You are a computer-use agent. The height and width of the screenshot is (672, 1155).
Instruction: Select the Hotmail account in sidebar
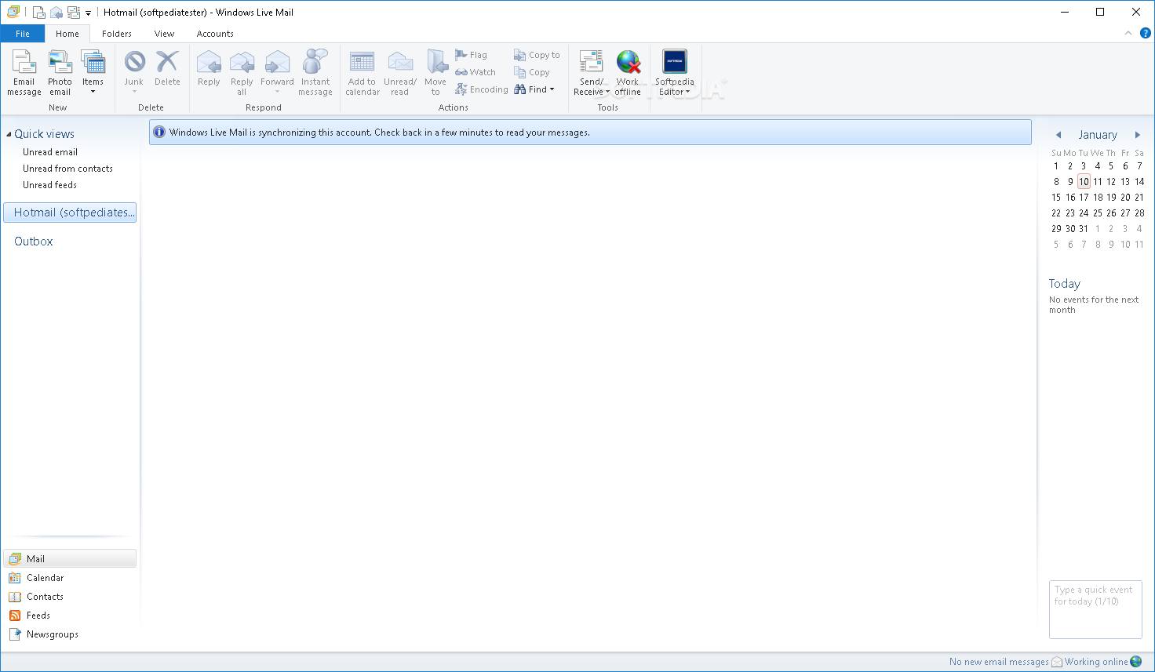point(70,212)
